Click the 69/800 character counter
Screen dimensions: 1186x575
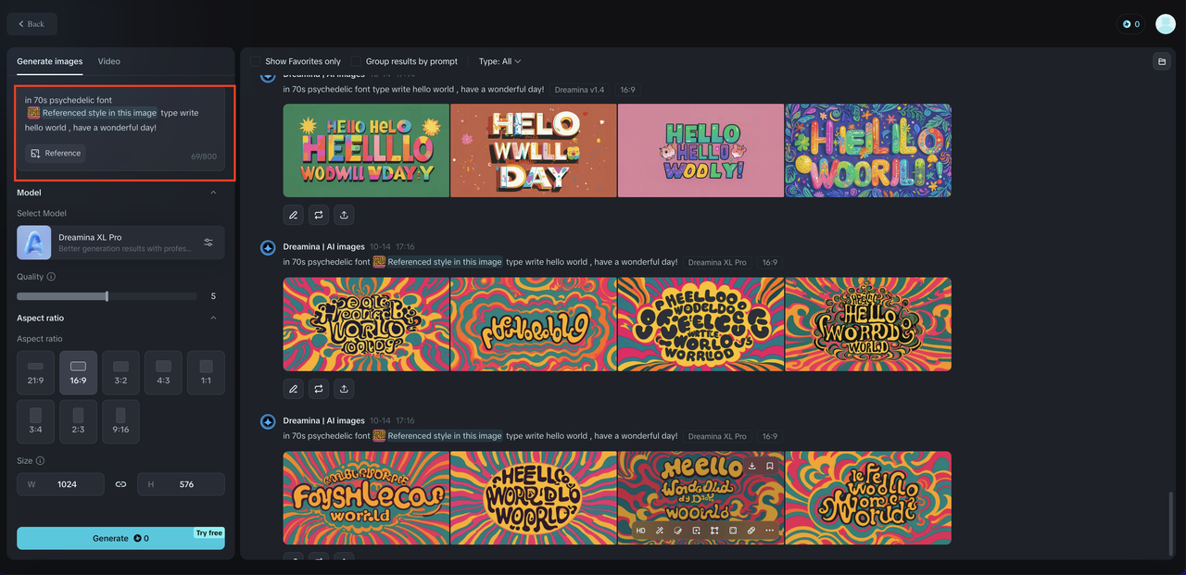(x=203, y=156)
